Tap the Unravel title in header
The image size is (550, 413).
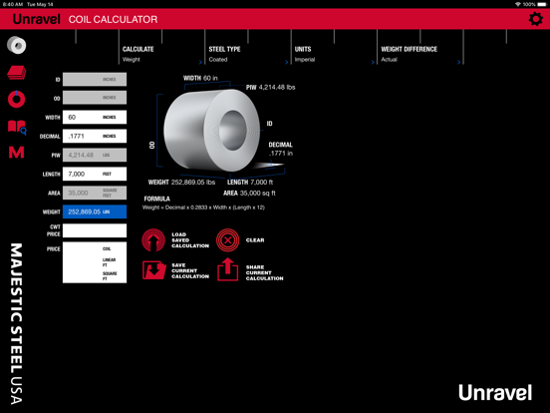point(37,19)
